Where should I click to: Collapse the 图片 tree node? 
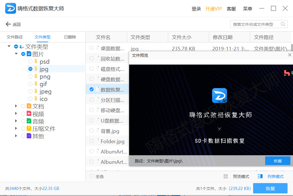16,54
